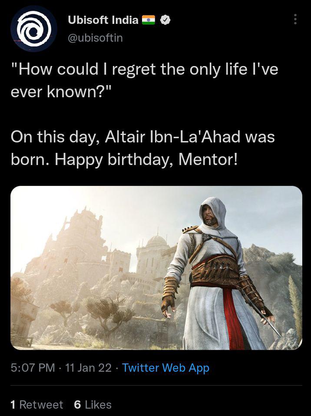Click the 11 Jan 22 date
The width and height of the screenshot is (311, 416).
tap(88, 368)
